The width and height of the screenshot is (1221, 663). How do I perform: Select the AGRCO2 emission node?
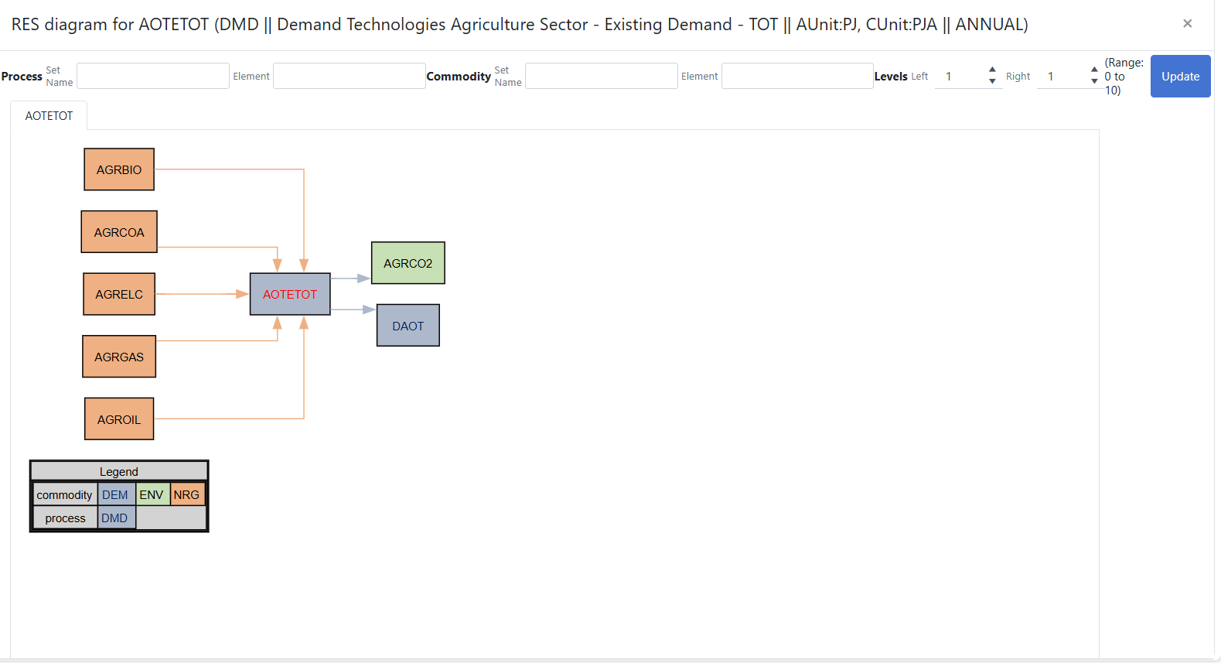click(408, 263)
